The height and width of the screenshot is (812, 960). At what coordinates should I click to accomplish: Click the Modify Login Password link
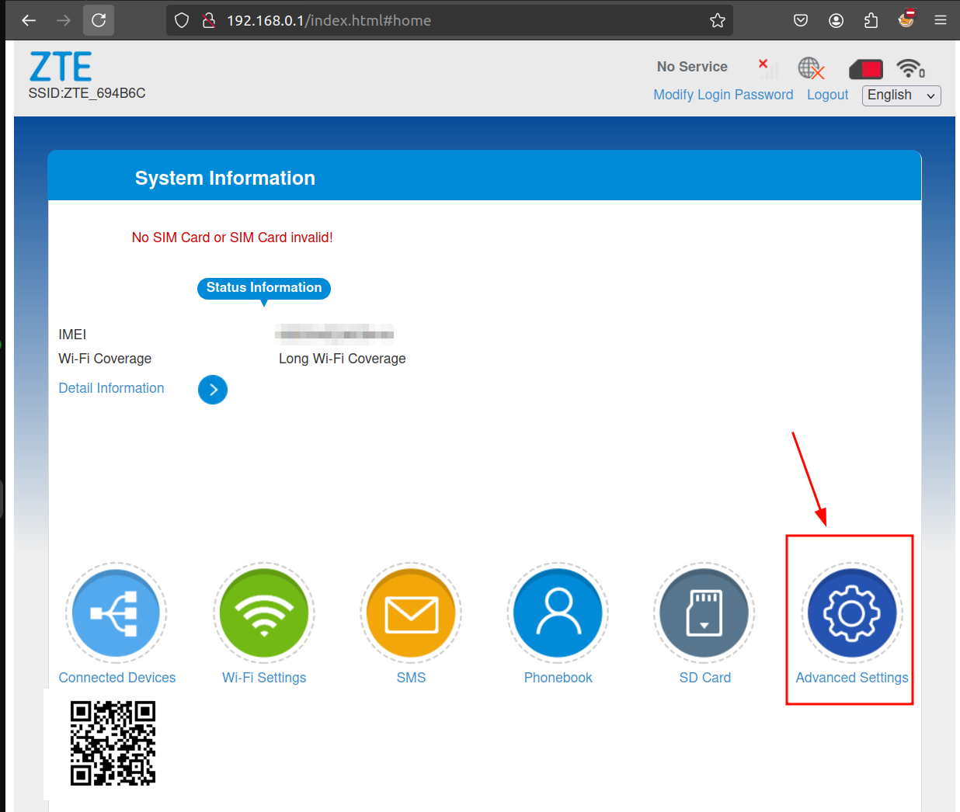(723, 95)
